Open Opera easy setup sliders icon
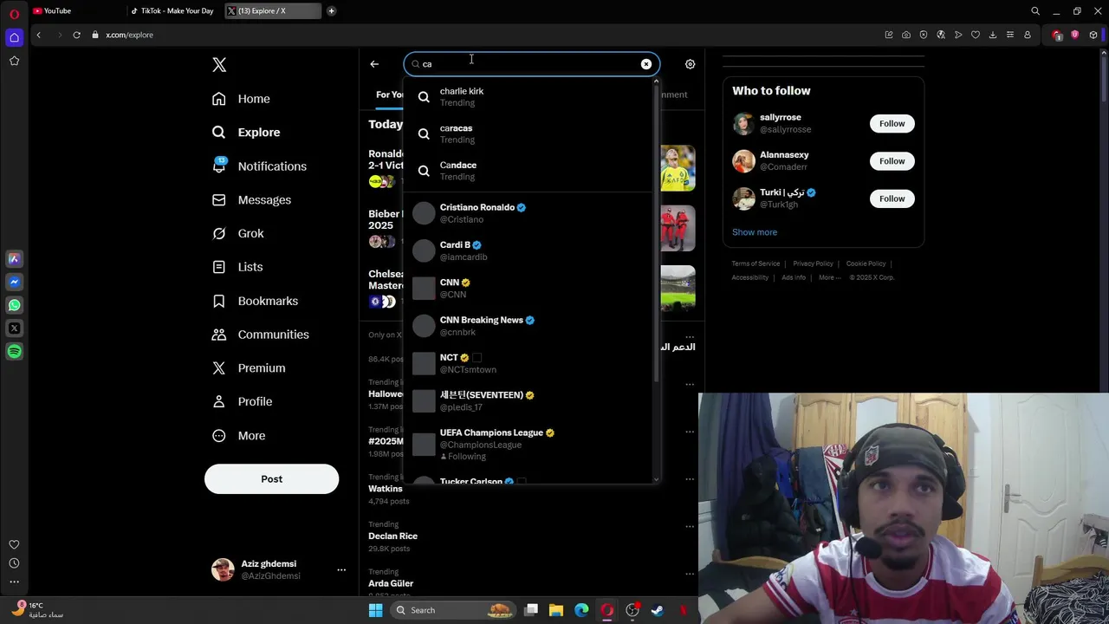 pyautogui.click(x=1010, y=35)
